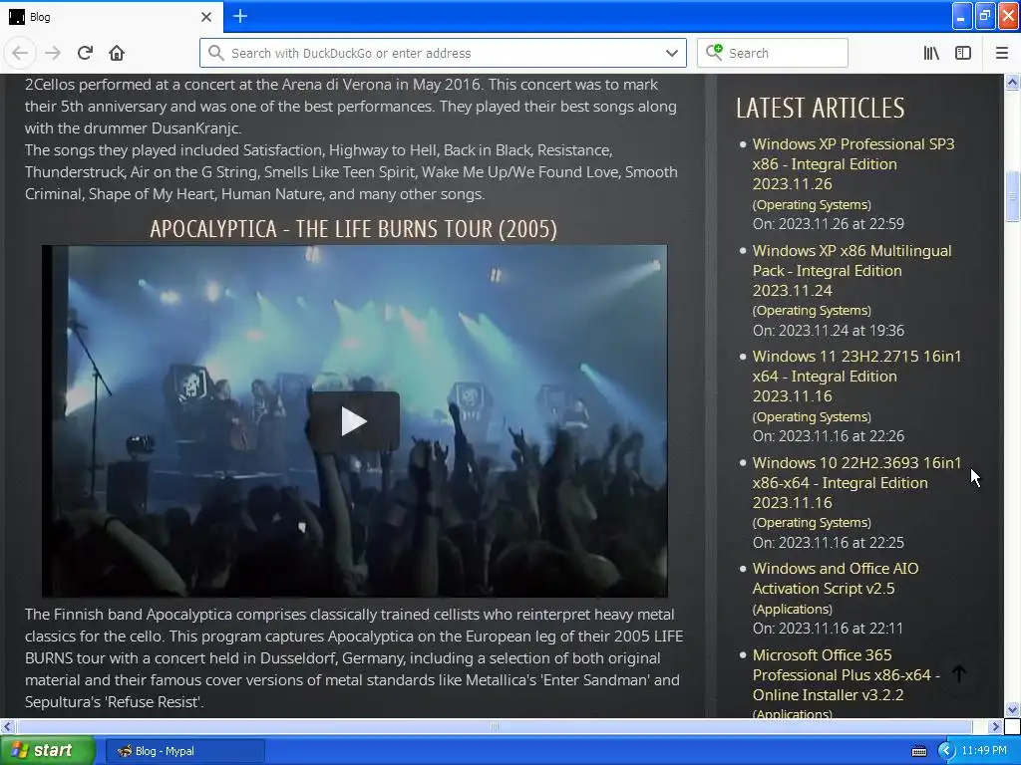Screen dimensions: 1021x765
Task: Toggle the sidebar panel icon
Action: pyautogui.click(x=963, y=53)
